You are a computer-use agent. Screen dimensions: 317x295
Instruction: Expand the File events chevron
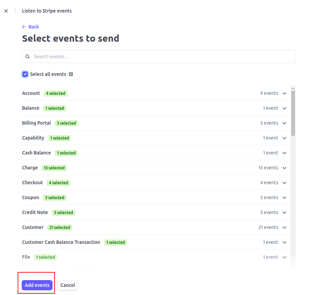click(284, 257)
